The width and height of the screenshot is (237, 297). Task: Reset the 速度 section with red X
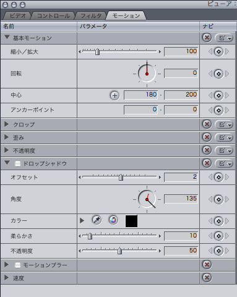click(x=207, y=278)
